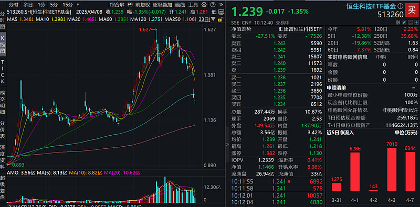Click the 融 margin tag icon

click(398, 23)
